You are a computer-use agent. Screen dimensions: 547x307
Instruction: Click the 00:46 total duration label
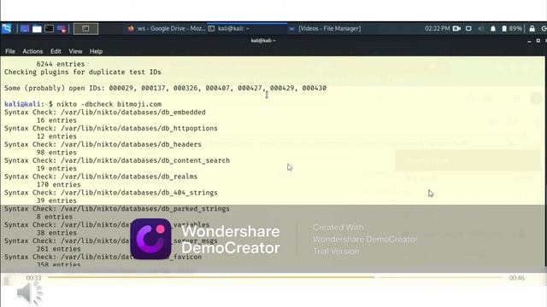point(516,278)
